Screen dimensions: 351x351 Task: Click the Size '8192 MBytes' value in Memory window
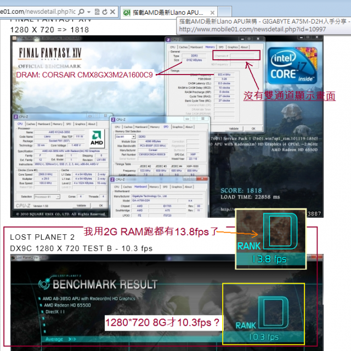[x=194, y=60]
